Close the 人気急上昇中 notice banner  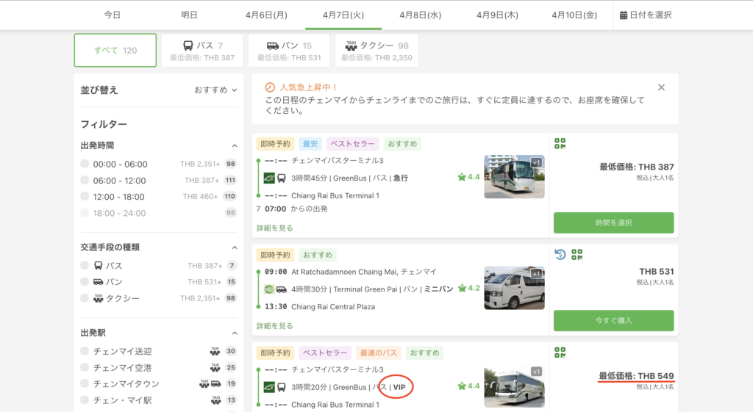click(661, 87)
